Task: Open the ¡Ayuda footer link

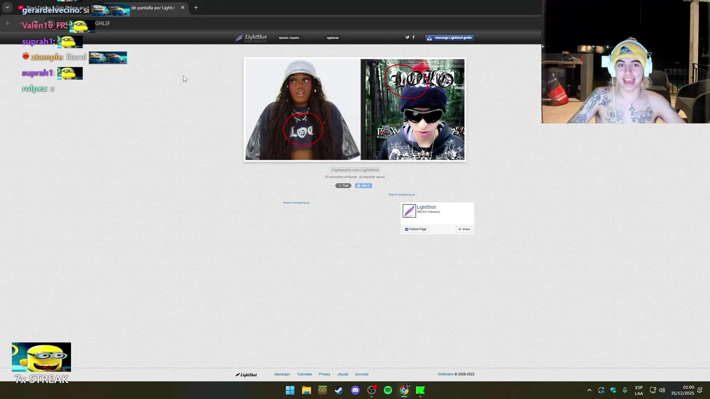Action: pos(343,374)
